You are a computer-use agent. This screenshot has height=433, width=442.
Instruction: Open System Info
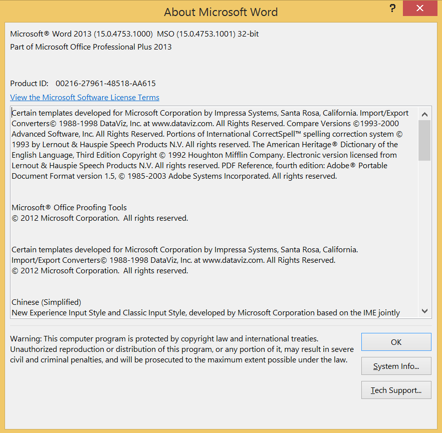pos(396,366)
